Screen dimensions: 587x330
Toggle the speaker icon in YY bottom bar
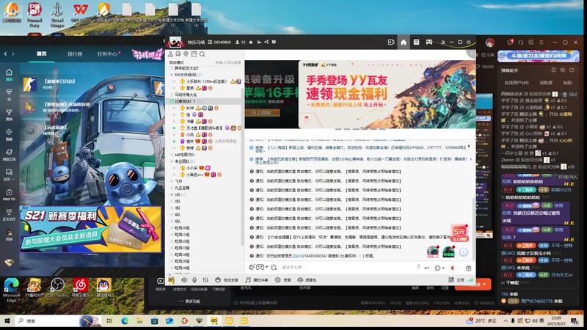(x=184, y=280)
